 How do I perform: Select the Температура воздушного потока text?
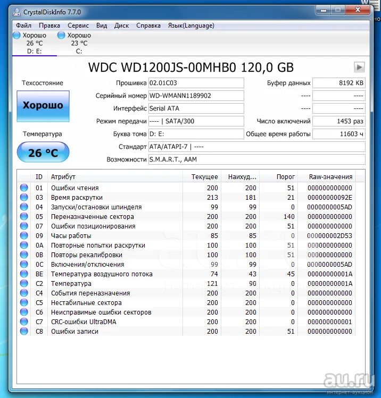pos(102,274)
